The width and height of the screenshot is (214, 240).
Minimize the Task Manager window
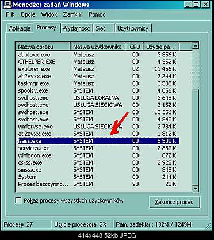188,5
